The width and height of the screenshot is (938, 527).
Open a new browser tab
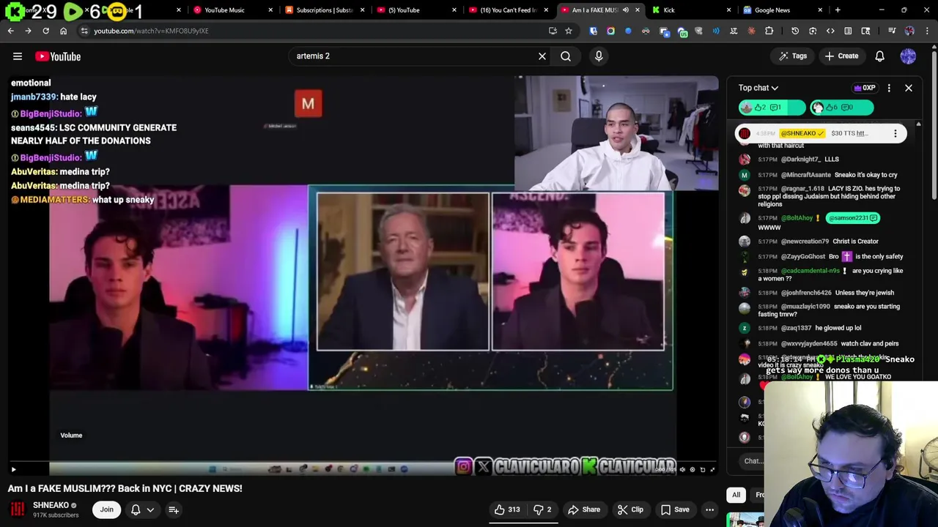point(838,10)
